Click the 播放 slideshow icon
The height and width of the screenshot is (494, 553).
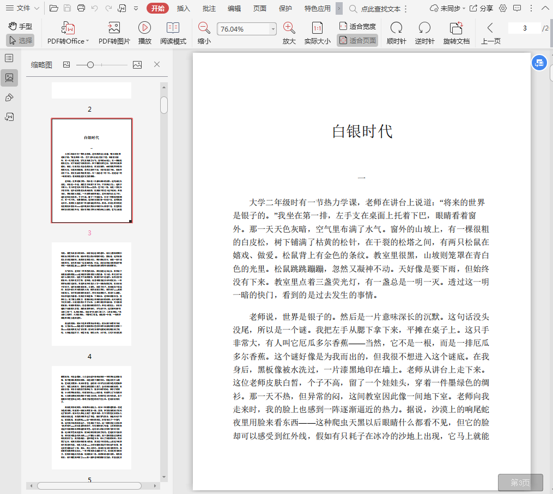tap(144, 28)
